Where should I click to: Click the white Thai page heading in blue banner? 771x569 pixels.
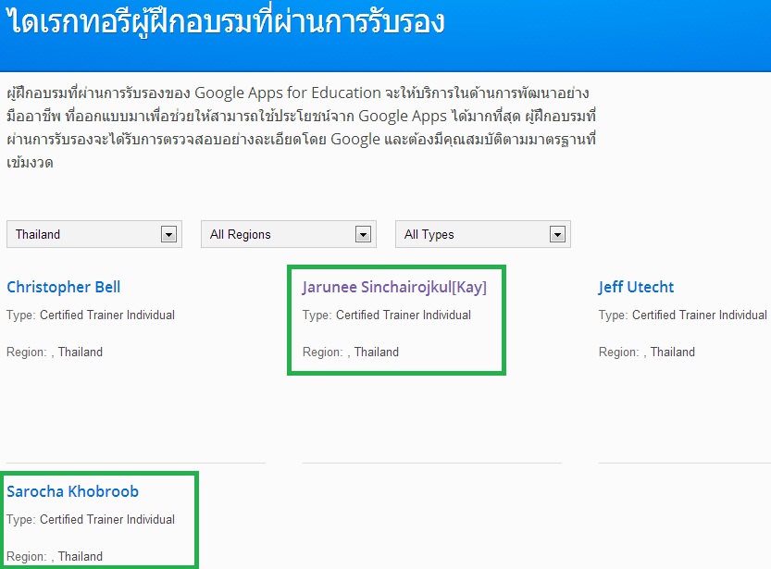pyautogui.click(x=226, y=22)
